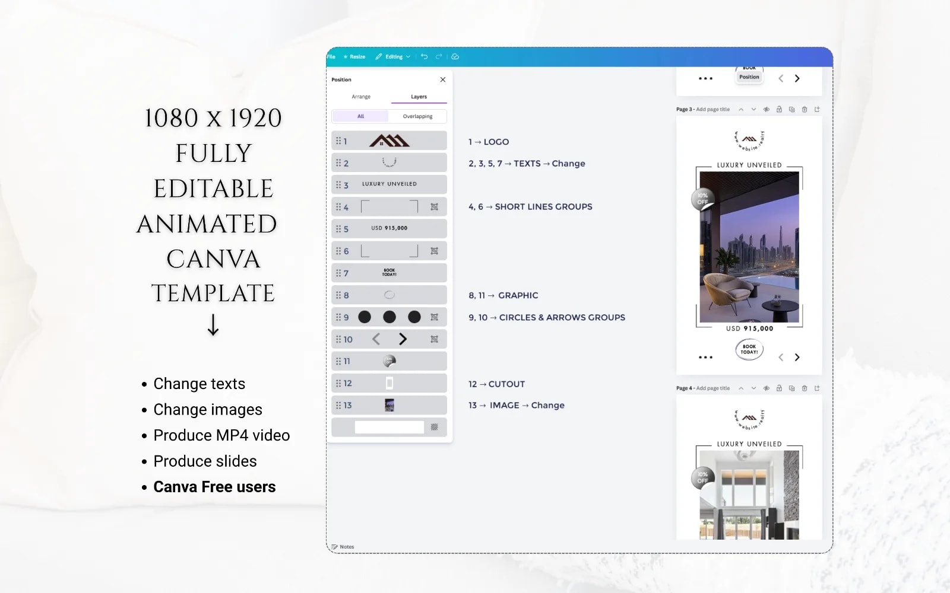
Task: Click the group icon on layer 10
Action: 434,339
